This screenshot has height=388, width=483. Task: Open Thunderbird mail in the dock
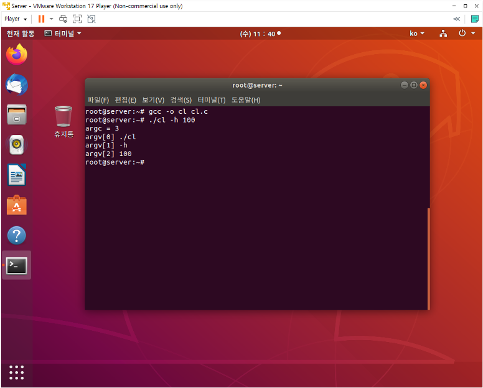pos(17,85)
